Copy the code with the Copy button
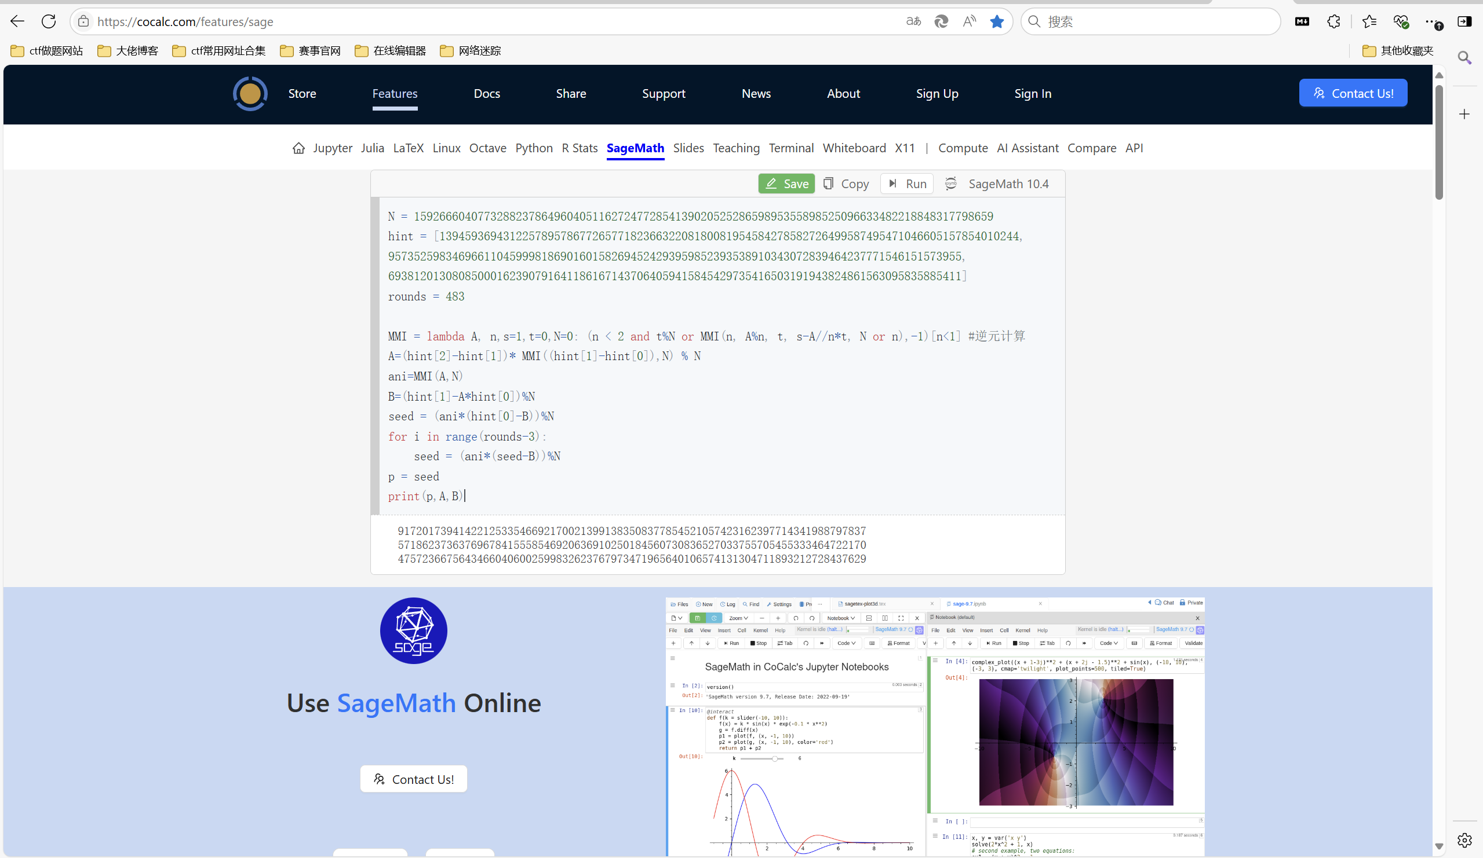The height and width of the screenshot is (858, 1483). tap(846, 184)
